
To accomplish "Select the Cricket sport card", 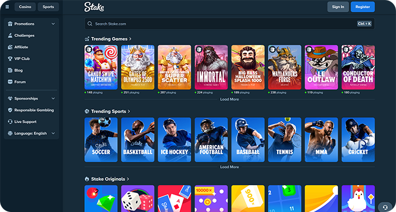I will [x=358, y=139].
